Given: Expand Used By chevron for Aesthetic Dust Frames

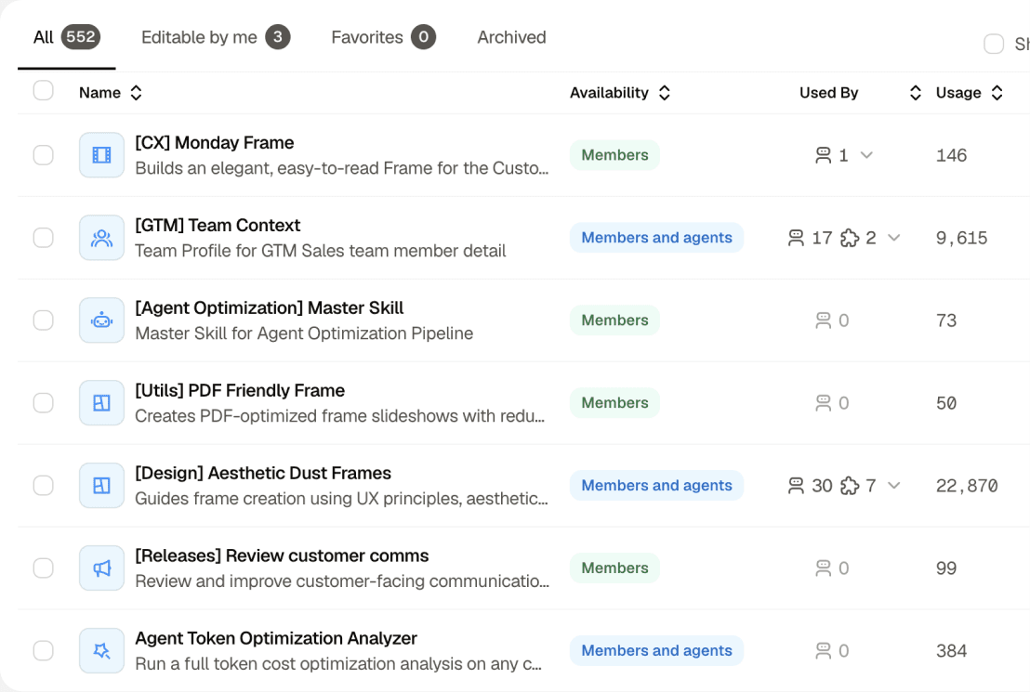Looking at the screenshot, I should pyautogui.click(x=893, y=485).
